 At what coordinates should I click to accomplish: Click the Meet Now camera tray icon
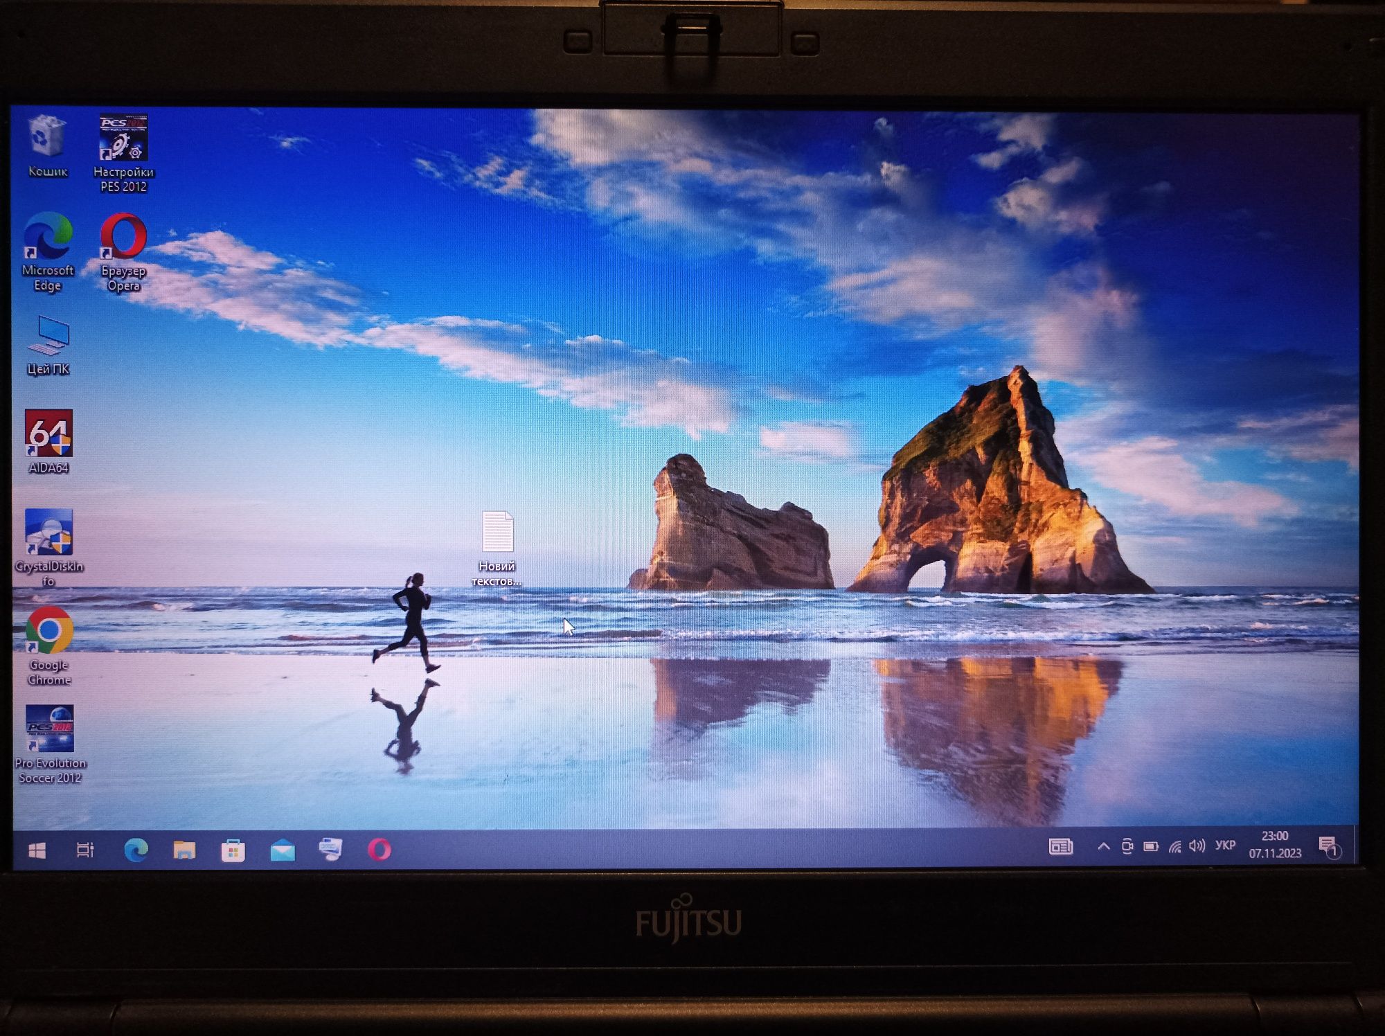(1127, 846)
